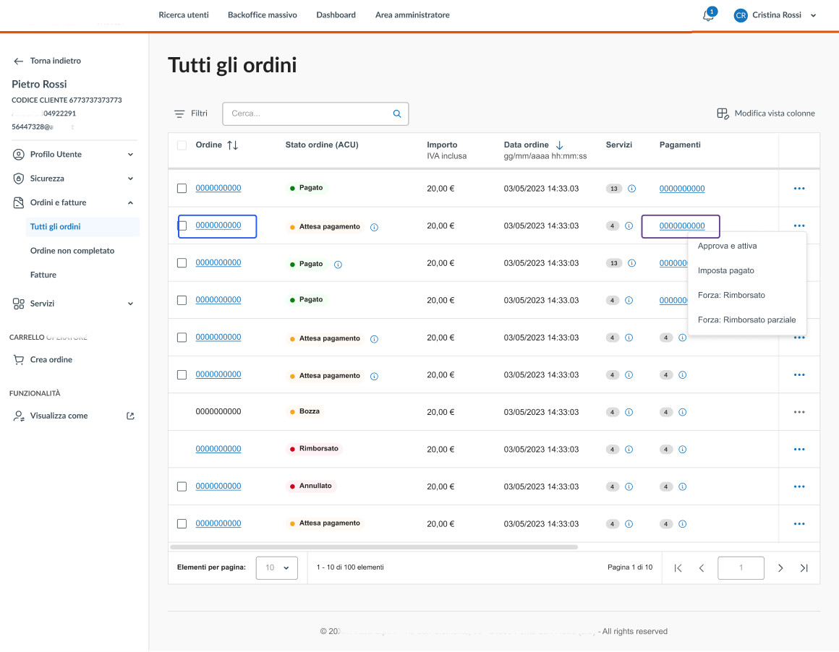This screenshot has width=839, height=652.
Task: Toggle the select-all header checkbox
Action: [182, 145]
